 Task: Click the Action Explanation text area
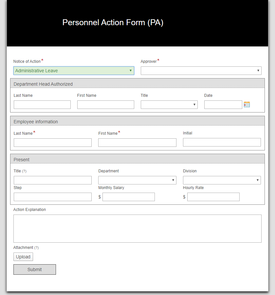(137, 229)
